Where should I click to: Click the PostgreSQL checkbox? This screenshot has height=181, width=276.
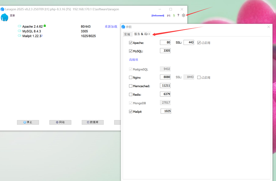click(x=131, y=69)
